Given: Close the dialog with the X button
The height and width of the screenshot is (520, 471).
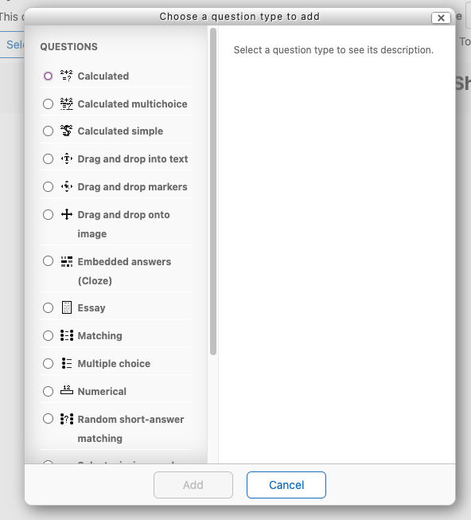Looking at the screenshot, I should pyautogui.click(x=441, y=18).
